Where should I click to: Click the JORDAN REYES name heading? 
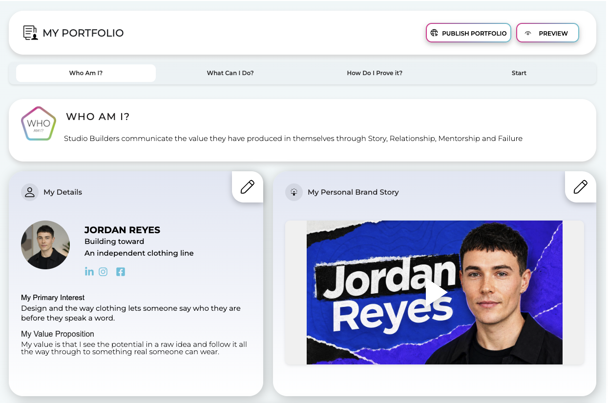click(x=122, y=230)
